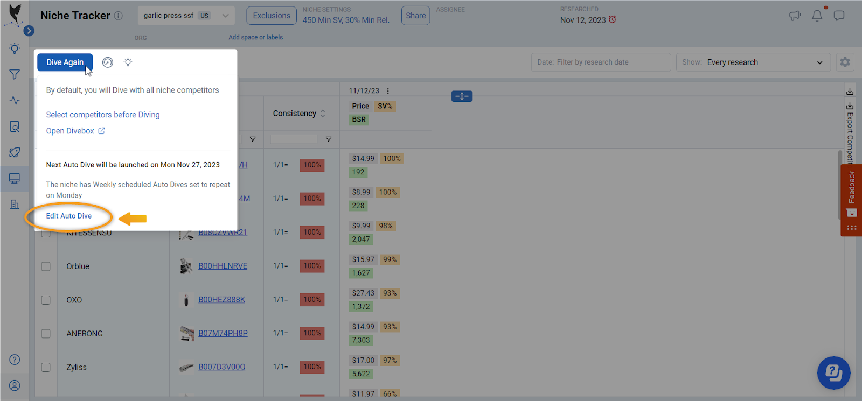Click the 1,627 BSR value for Orblue

tap(361, 273)
